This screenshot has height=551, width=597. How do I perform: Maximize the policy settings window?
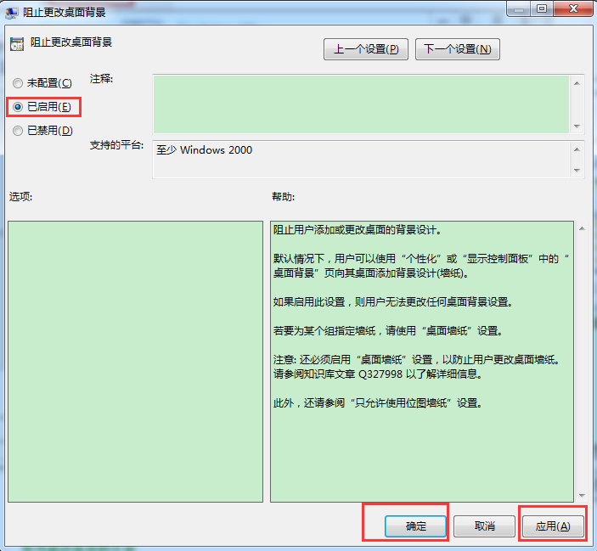tap(541, 8)
